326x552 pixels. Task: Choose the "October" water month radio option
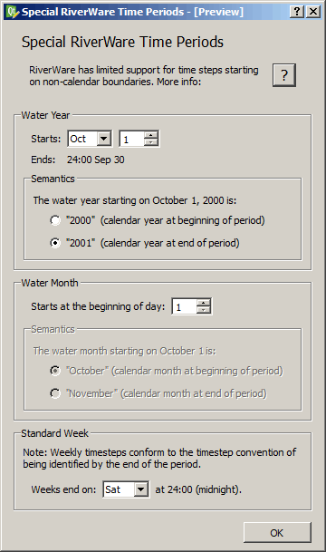[x=55, y=371]
